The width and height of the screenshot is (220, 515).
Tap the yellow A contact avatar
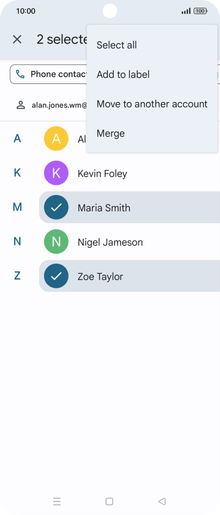[x=56, y=139]
